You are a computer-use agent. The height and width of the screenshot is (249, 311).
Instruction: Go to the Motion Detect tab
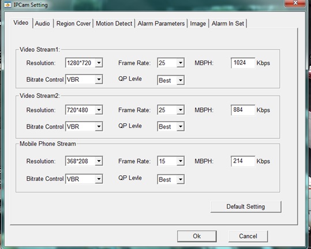(x=114, y=24)
